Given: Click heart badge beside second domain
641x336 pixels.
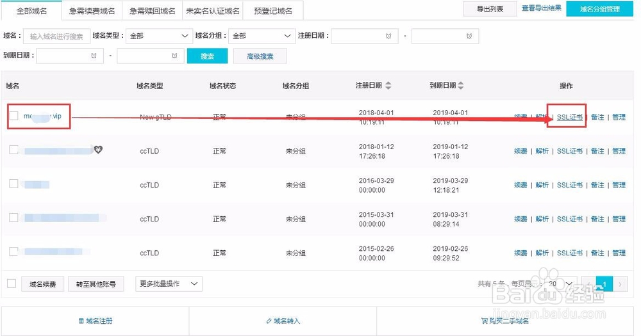Looking at the screenshot, I should pos(98,150).
